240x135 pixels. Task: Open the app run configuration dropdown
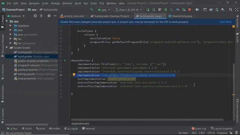(x=104, y=10)
